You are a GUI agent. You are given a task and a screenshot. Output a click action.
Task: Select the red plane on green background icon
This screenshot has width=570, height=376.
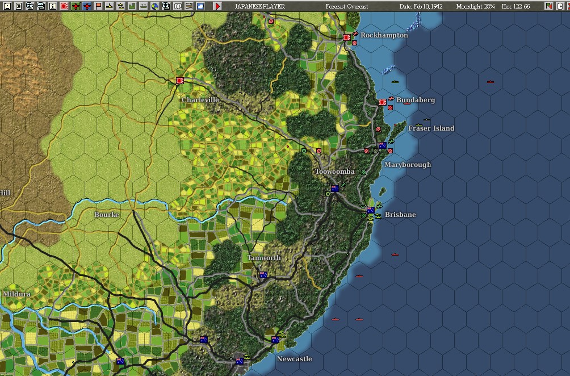coord(76,6)
